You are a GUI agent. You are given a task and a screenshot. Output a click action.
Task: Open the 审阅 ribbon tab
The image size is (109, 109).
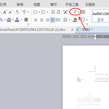pyautogui.click(x=20, y=4)
